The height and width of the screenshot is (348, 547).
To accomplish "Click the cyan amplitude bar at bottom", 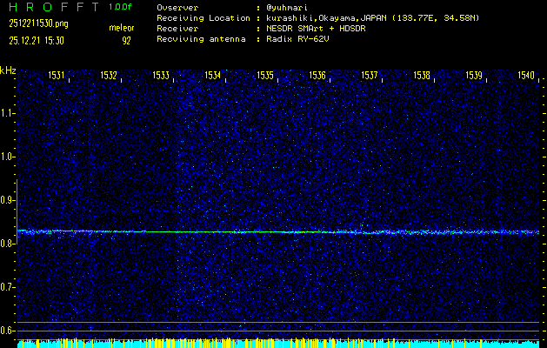I will click(x=278, y=344).
